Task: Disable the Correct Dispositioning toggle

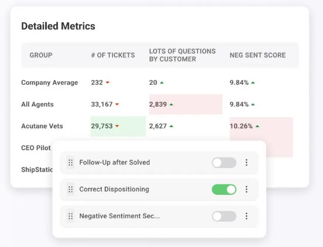Action: (224, 190)
